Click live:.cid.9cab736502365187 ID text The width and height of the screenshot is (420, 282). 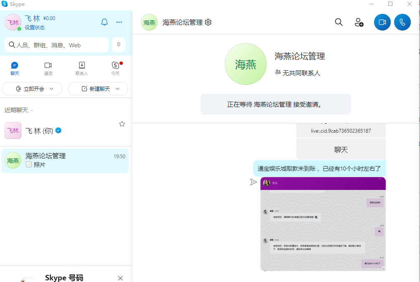pos(341,131)
